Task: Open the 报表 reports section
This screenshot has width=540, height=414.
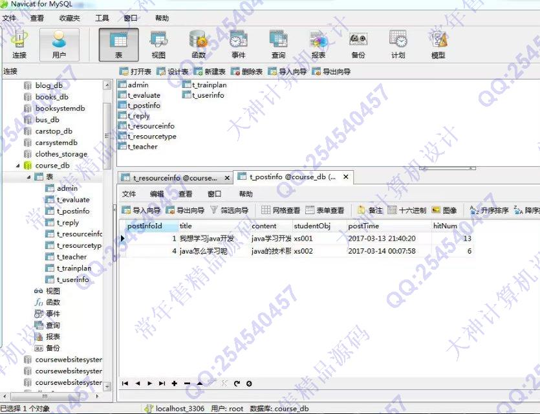Action: point(318,45)
